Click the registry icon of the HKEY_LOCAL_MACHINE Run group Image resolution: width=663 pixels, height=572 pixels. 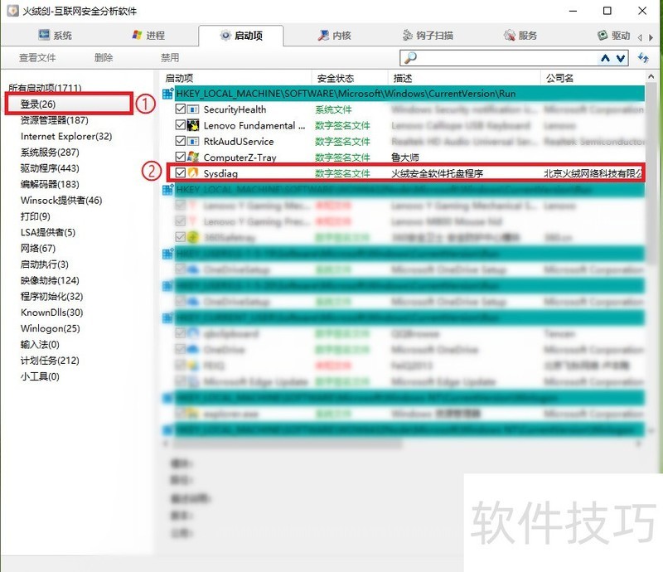pyautogui.click(x=168, y=93)
